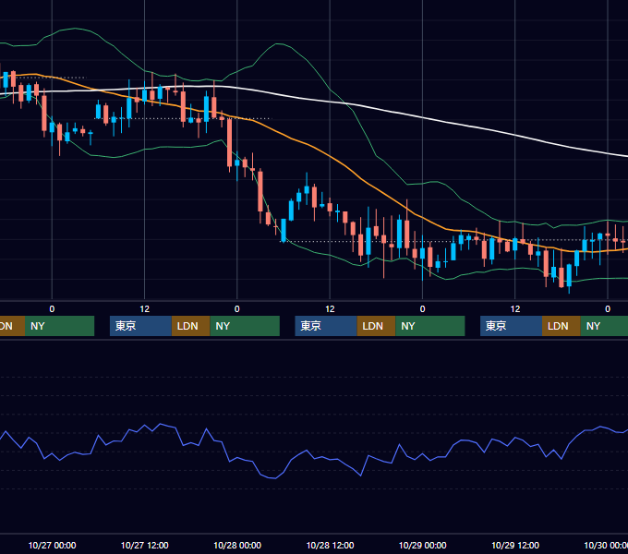Click the 10/29 00:00 date label
Image resolution: width=628 pixels, height=554 pixels.
423,545
